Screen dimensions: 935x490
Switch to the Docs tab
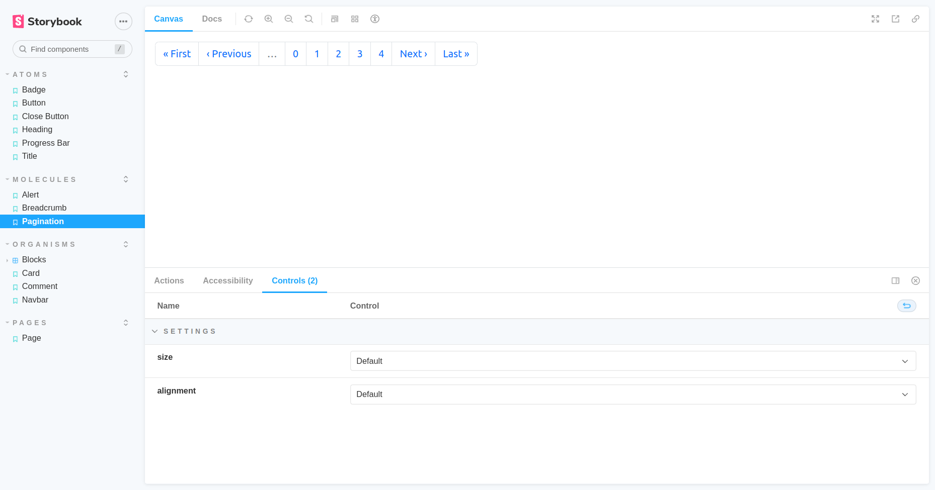212,19
